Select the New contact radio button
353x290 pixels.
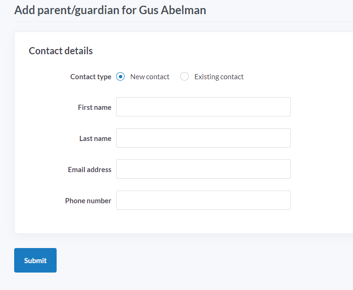tap(120, 76)
